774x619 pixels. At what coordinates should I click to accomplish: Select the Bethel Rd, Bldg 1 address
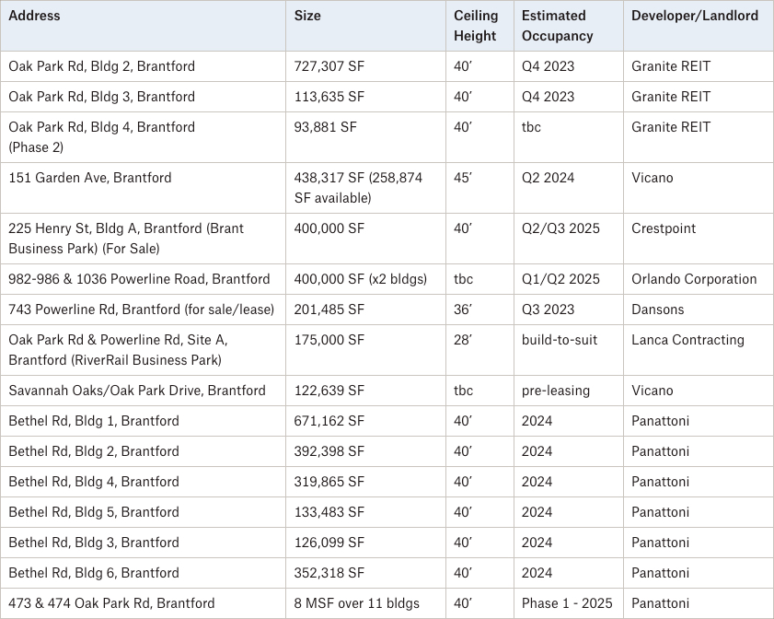pos(94,421)
